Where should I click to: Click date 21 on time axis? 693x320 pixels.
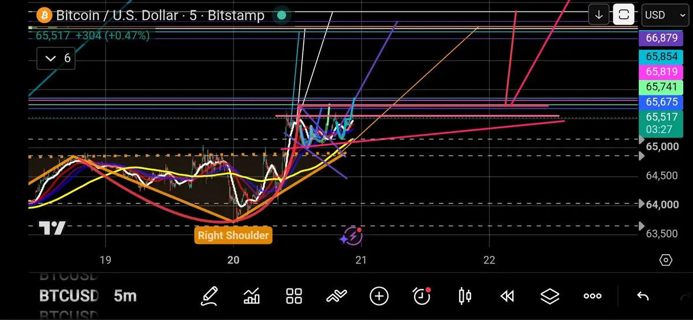tap(361, 260)
